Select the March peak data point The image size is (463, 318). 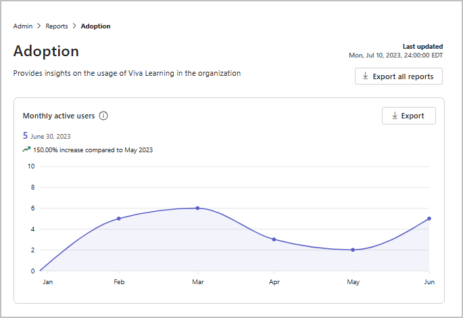pos(197,208)
